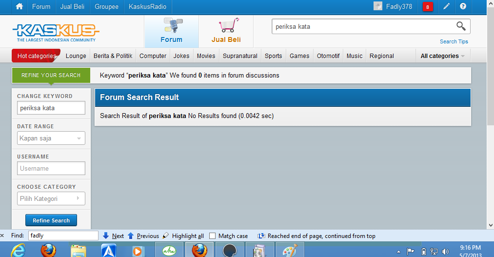The image size is (494, 257).
Task: Open Paint palette icon in taskbar
Action: point(290,251)
